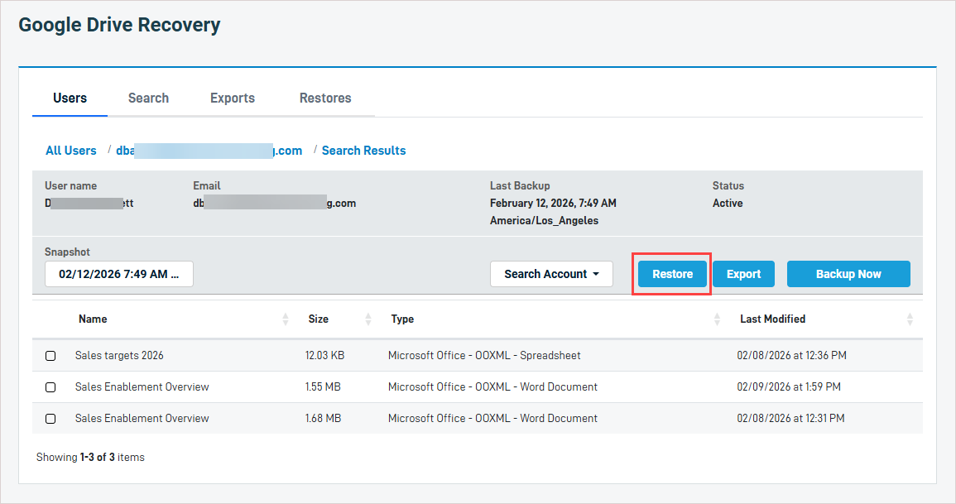Start a backup with Backup Now
The height and width of the screenshot is (504, 956).
(848, 274)
